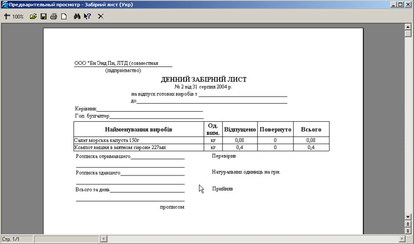This screenshot has height=244, width=414.
Task: Click the 'Стр. 1/1' page indicator in the status bar
Action: coord(11,239)
